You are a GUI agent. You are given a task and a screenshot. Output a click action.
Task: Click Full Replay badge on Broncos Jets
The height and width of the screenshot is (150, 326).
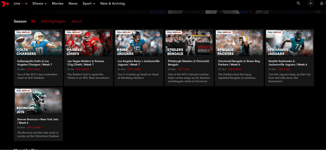pos(23,91)
